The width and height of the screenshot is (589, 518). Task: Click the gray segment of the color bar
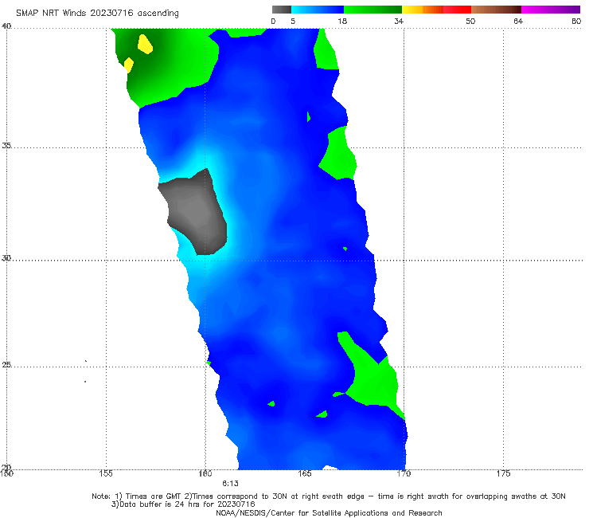tap(281, 10)
